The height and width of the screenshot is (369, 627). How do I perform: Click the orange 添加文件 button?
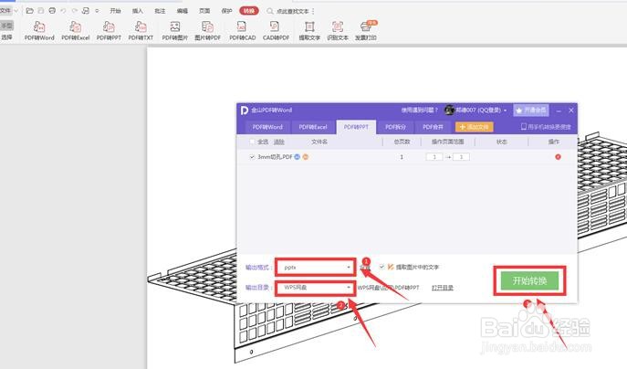coord(475,127)
